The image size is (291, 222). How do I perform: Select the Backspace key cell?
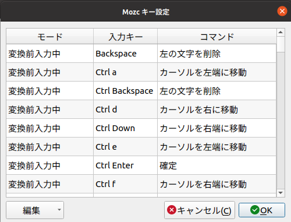click(125, 54)
